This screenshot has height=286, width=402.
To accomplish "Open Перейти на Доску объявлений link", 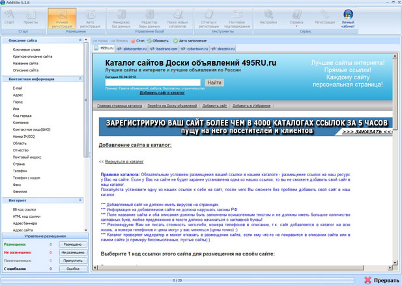I will coord(172,106).
